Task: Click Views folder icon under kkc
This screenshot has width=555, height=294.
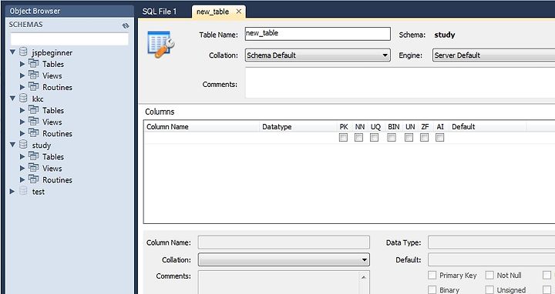Action: click(34, 122)
